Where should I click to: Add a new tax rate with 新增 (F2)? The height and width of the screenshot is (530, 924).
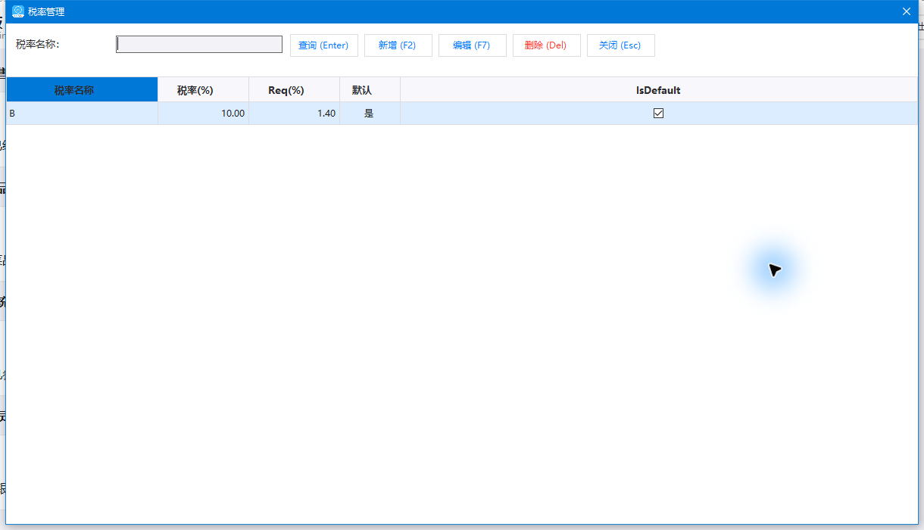pos(398,45)
